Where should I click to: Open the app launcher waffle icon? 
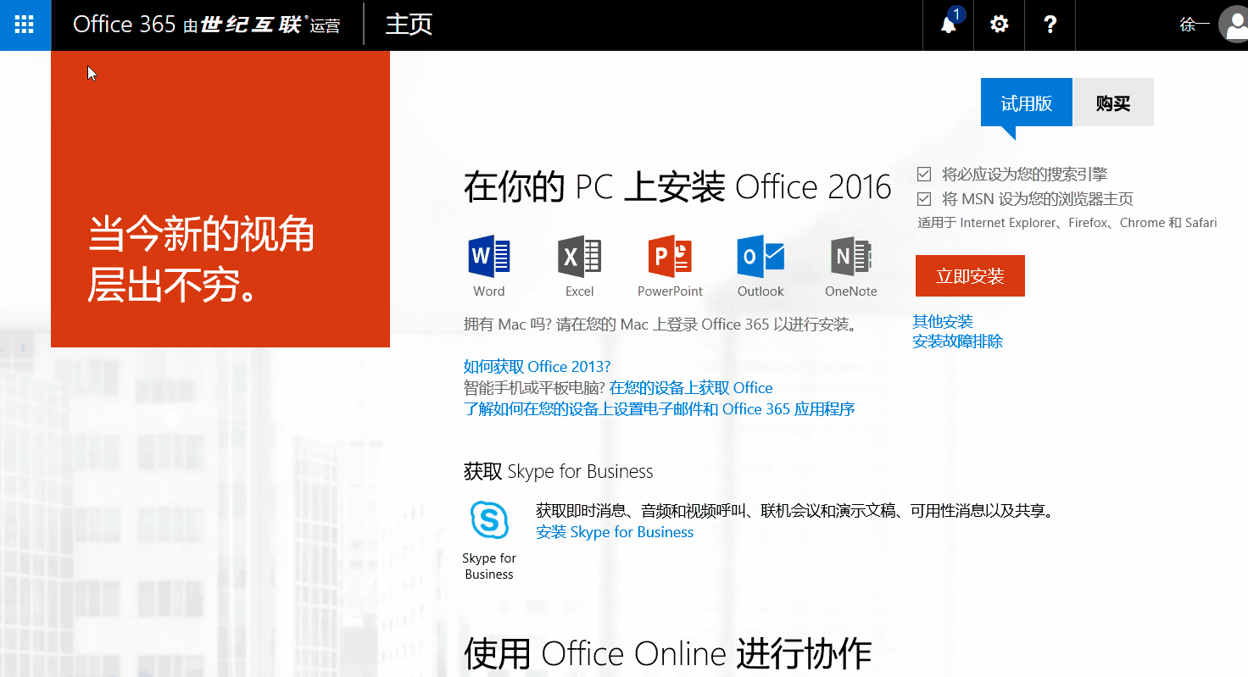(25, 25)
